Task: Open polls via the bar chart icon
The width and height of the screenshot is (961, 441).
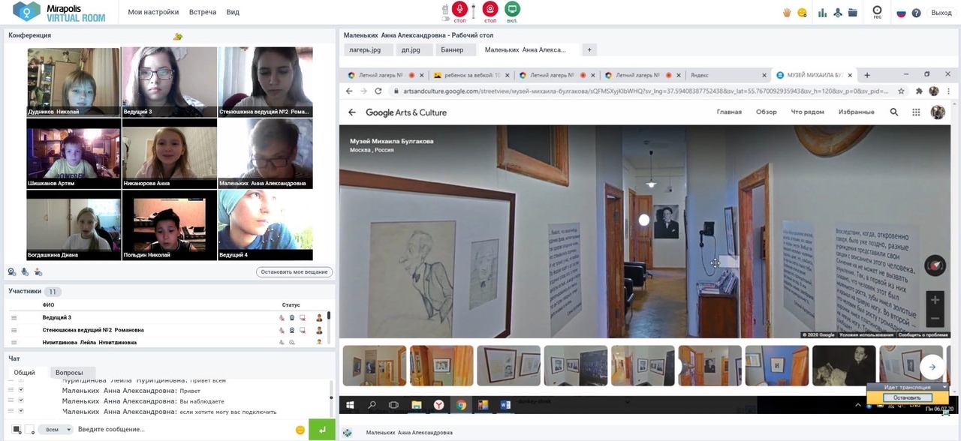Action: pyautogui.click(x=823, y=13)
